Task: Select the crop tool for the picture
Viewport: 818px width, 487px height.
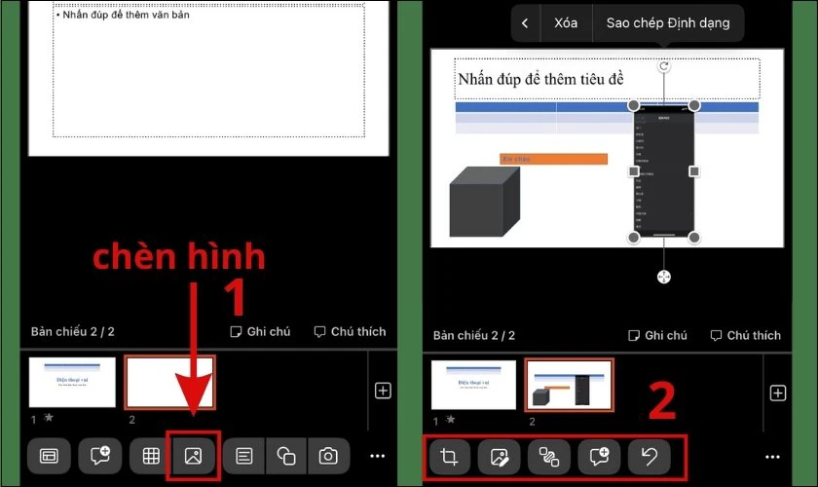Action: pyautogui.click(x=449, y=456)
